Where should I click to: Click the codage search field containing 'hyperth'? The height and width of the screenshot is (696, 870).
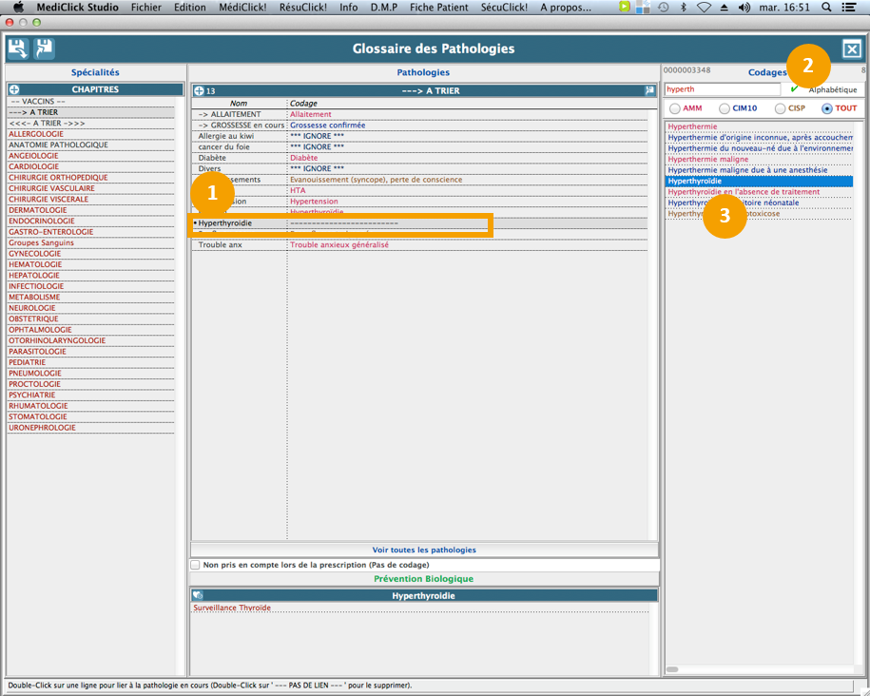pos(723,89)
